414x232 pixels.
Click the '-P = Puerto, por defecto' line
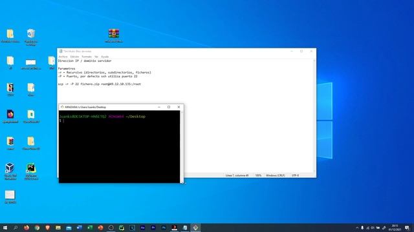(x=98, y=77)
